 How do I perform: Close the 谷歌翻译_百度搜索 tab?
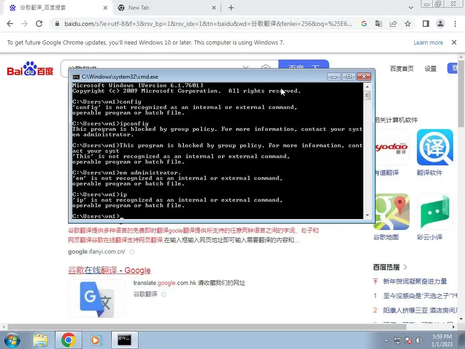[105, 8]
